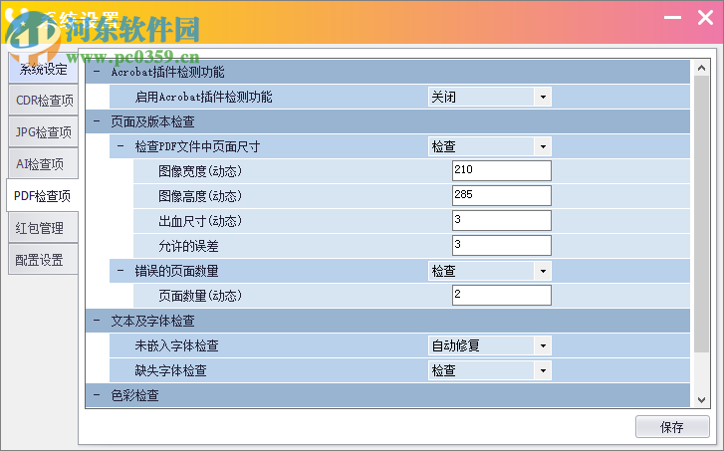The image size is (724, 451).
Task: Collapse the 文本及字体检查 section
Action: 97,321
